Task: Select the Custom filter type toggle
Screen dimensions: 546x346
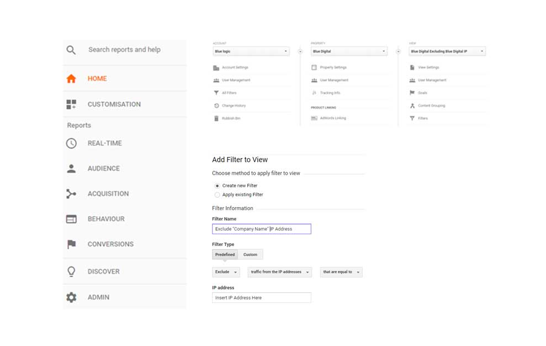Action: (x=251, y=254)
